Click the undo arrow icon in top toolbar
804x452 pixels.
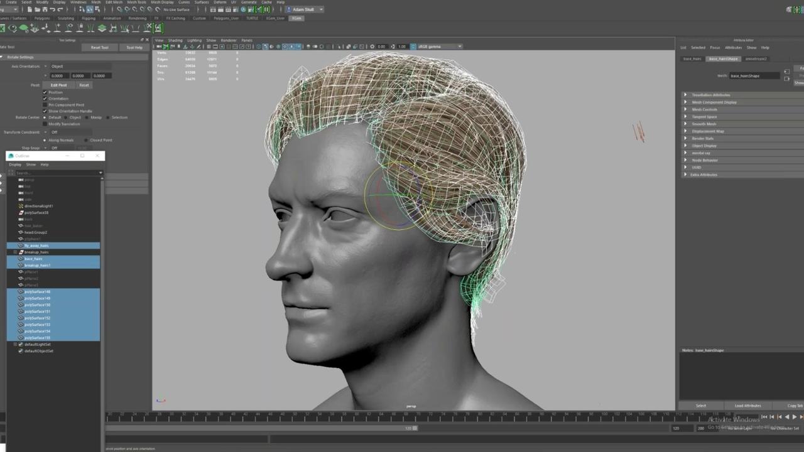52,9
